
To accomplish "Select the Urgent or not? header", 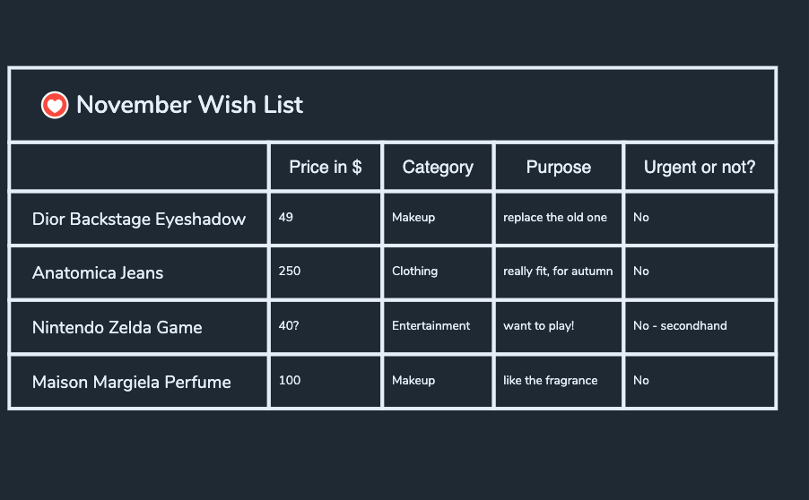I will 700,167.
